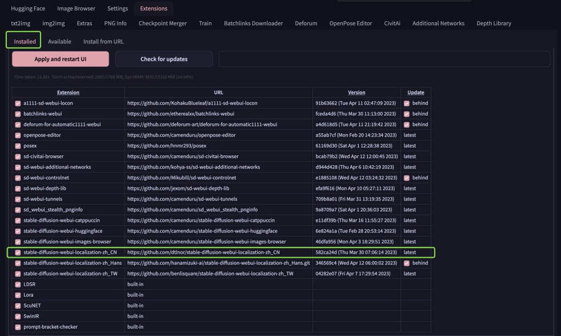The height and width of the screenshot is (336, 561).
Task: Open Install from URL sub-tab
Action: (103, 41)
